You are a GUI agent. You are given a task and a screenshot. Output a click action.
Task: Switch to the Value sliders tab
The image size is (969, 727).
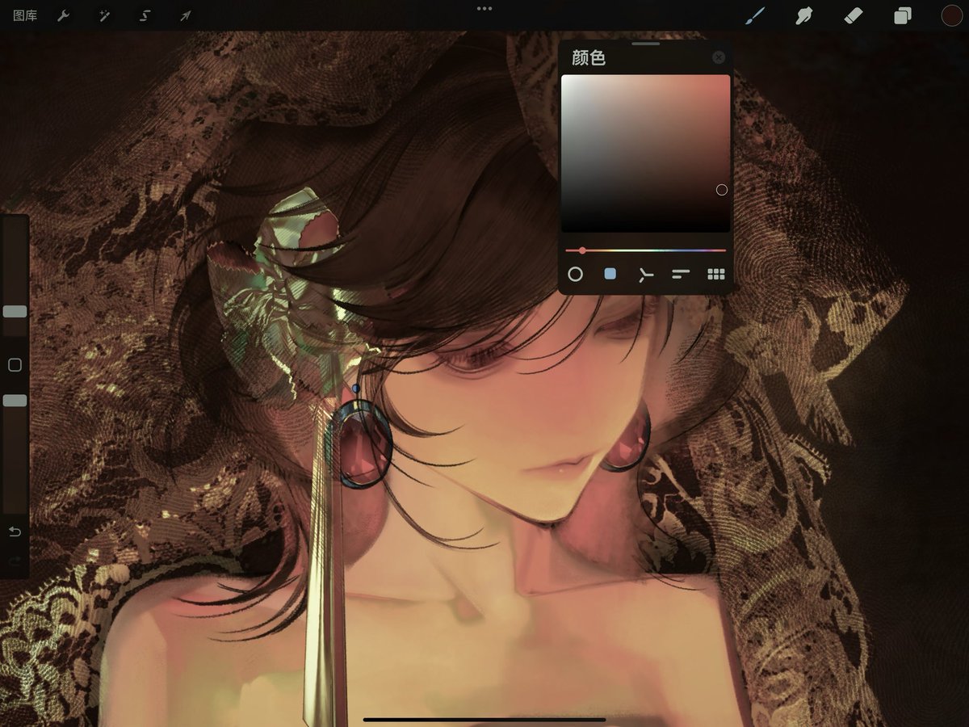(681, 275)
